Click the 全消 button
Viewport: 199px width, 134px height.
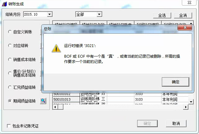coord(183,16)
